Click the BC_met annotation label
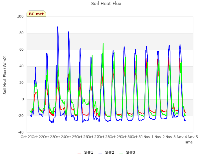 pos(36,14)
